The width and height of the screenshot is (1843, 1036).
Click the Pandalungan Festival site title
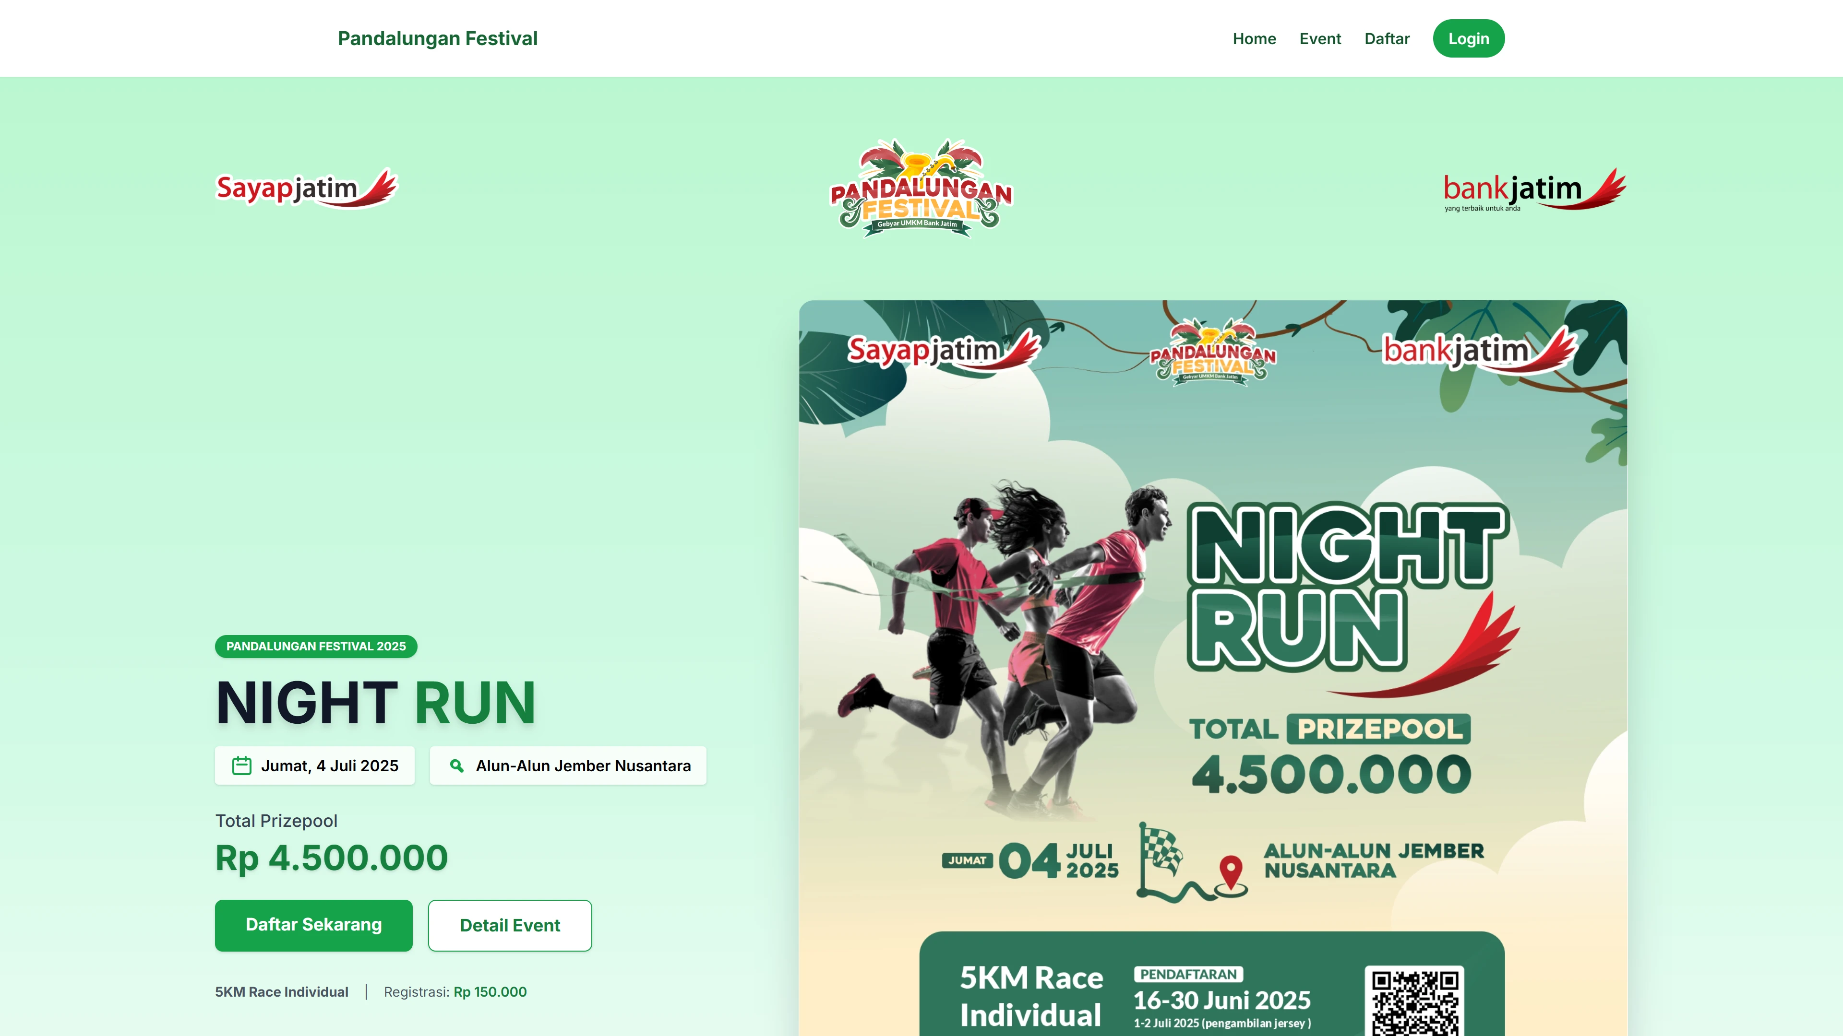[438, 38]
